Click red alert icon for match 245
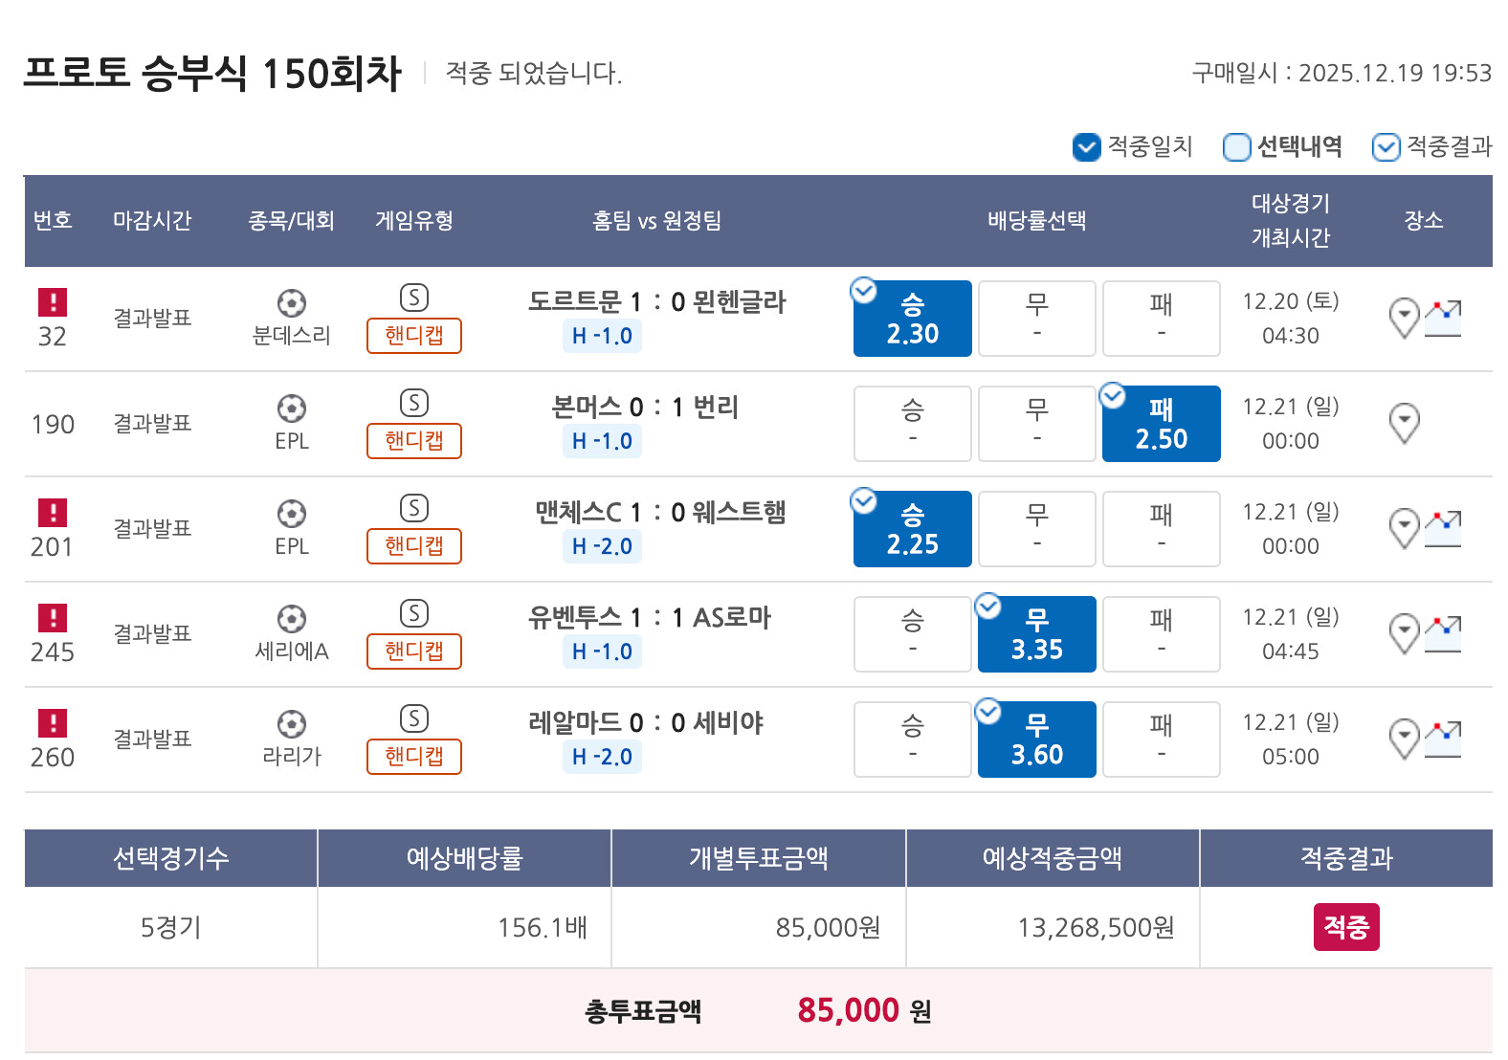The image size is (1508, 1060). 53,618
